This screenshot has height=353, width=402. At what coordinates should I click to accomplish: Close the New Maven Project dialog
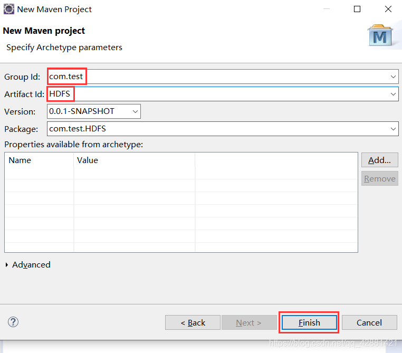click(x=388, y=9)
